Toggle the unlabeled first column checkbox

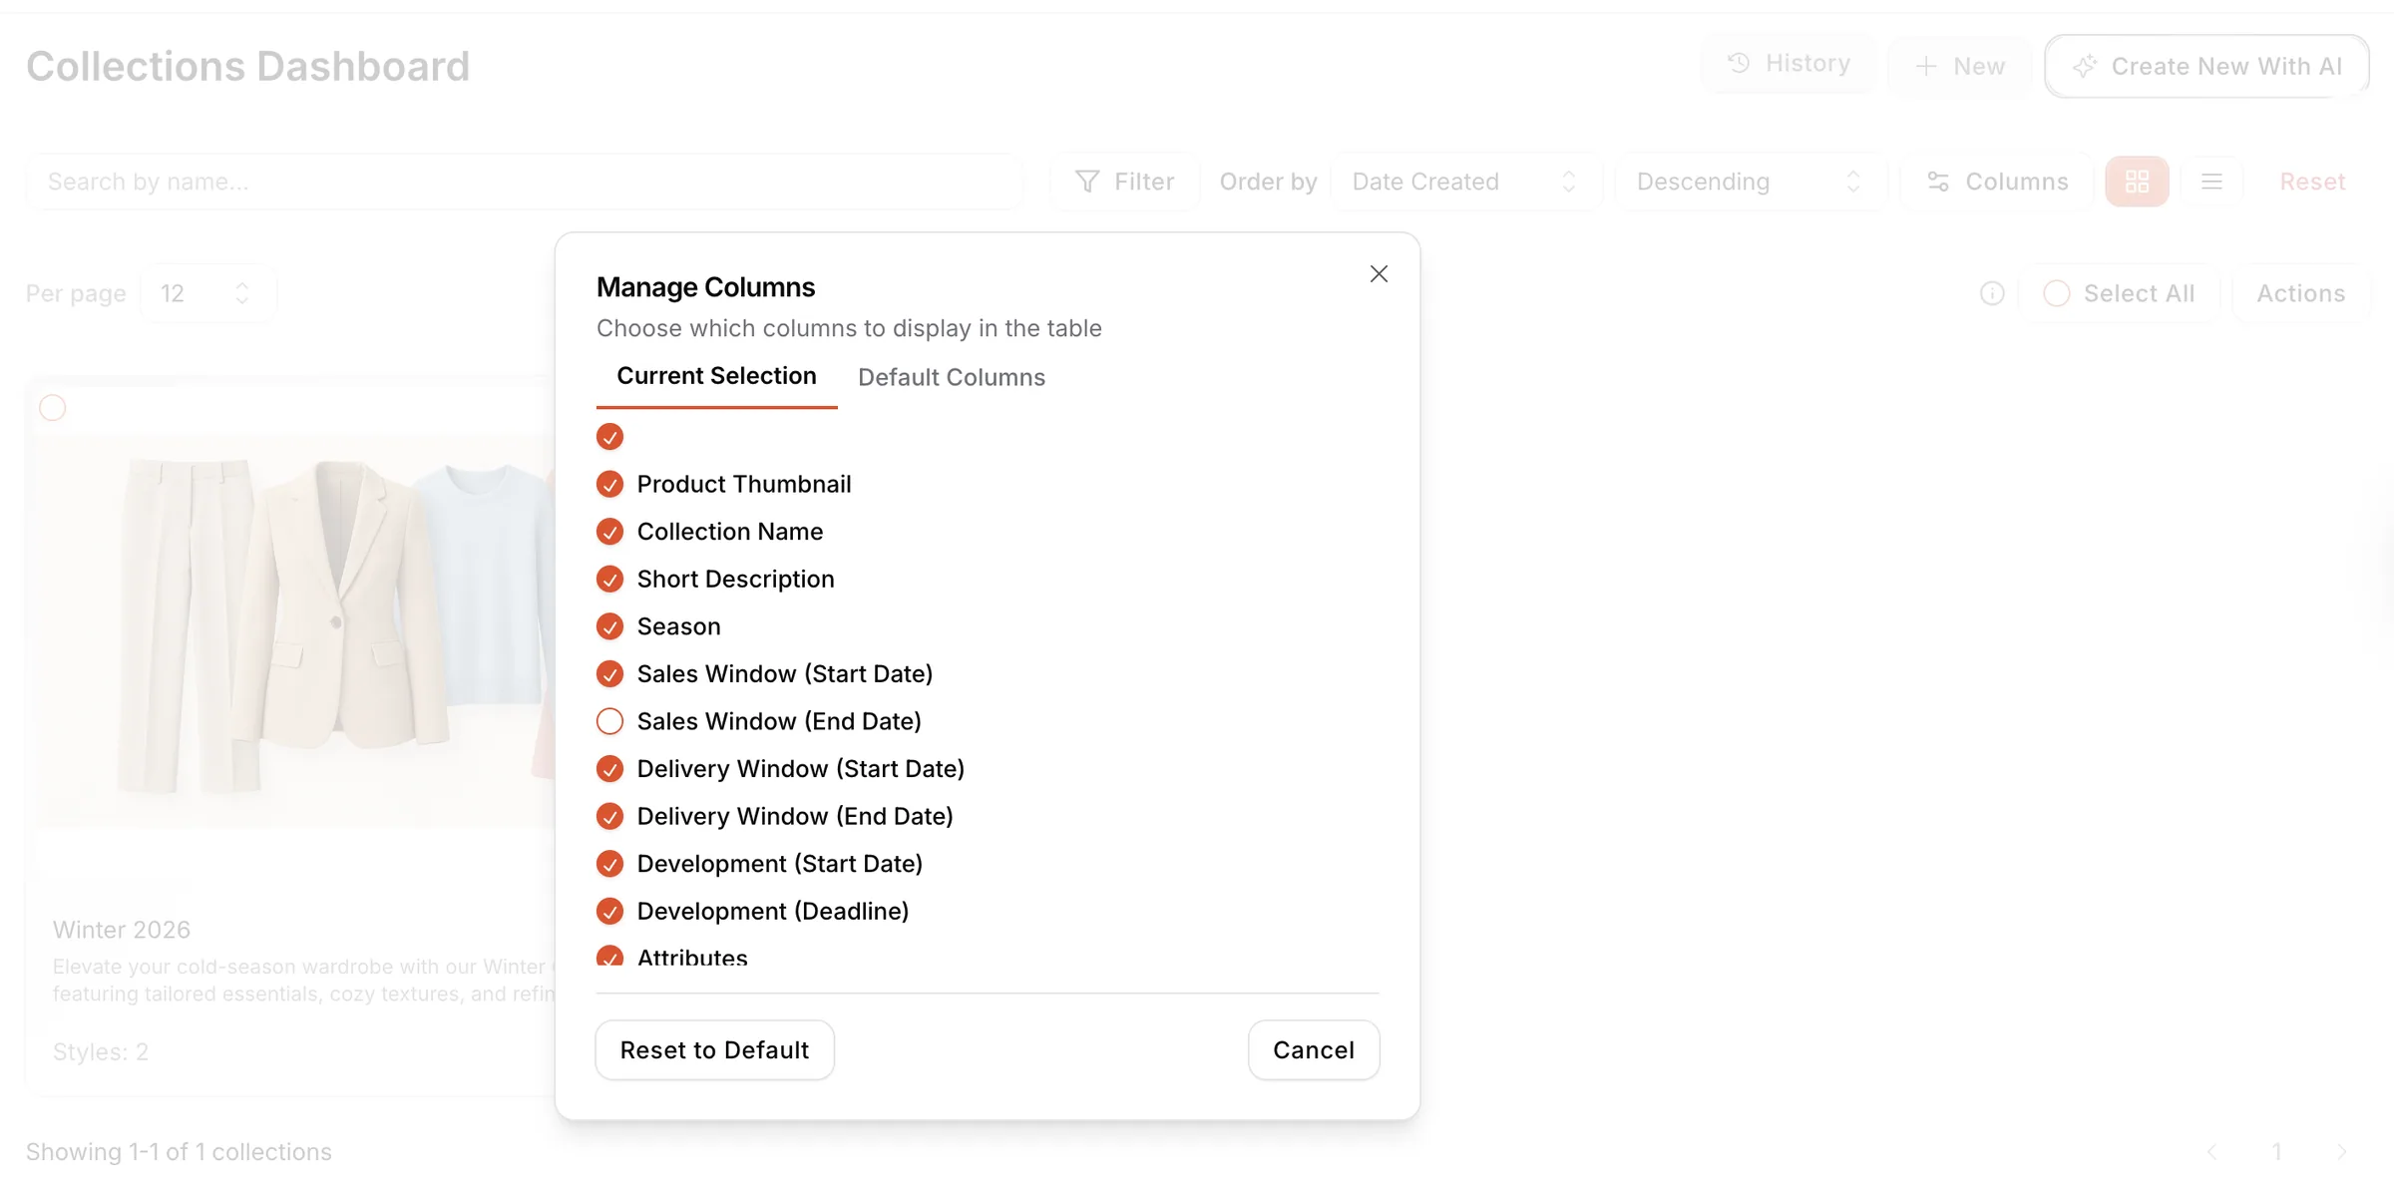click(x=609, y=437)
